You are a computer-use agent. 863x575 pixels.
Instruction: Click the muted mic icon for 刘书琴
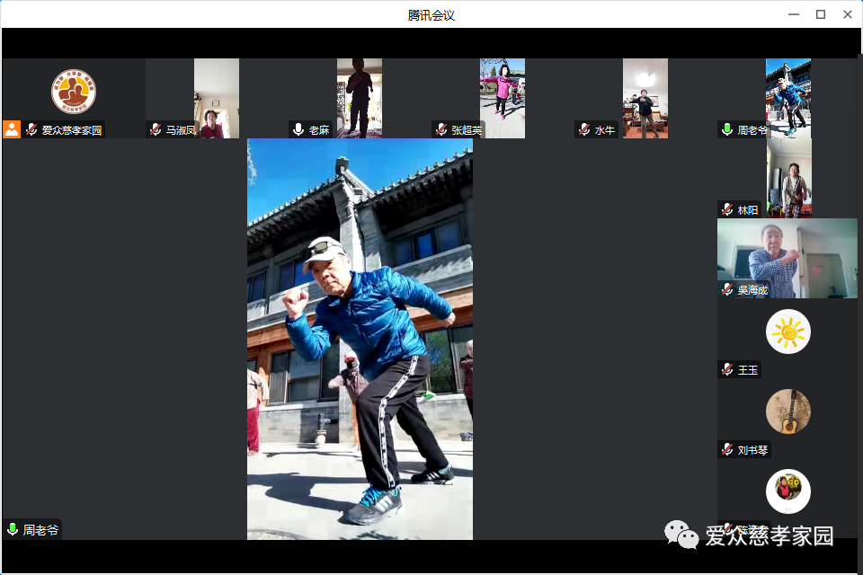(727, 449)
